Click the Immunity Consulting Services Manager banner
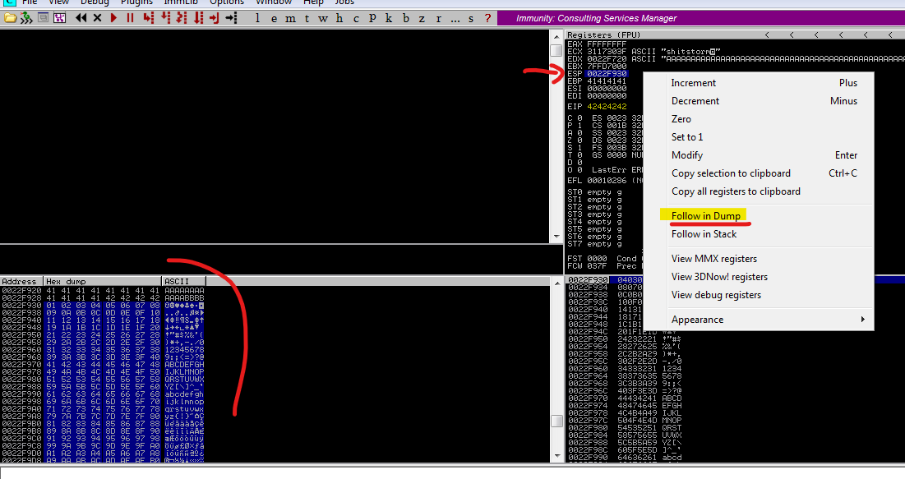The image size is (905, 479). 700,18
